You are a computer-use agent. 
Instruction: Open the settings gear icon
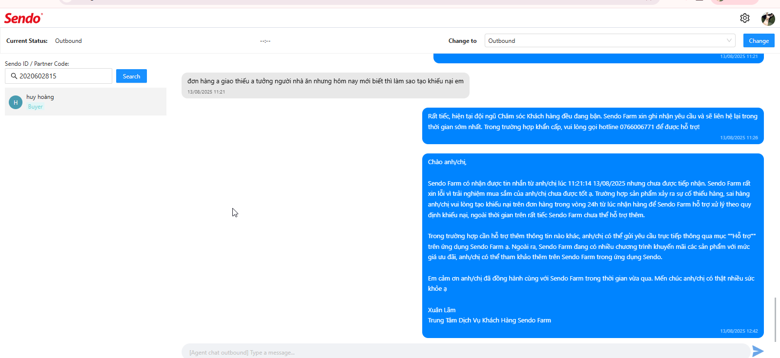(744, 18)
